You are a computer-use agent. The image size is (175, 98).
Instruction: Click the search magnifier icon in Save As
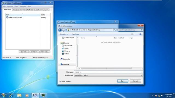tap(142, 30)
